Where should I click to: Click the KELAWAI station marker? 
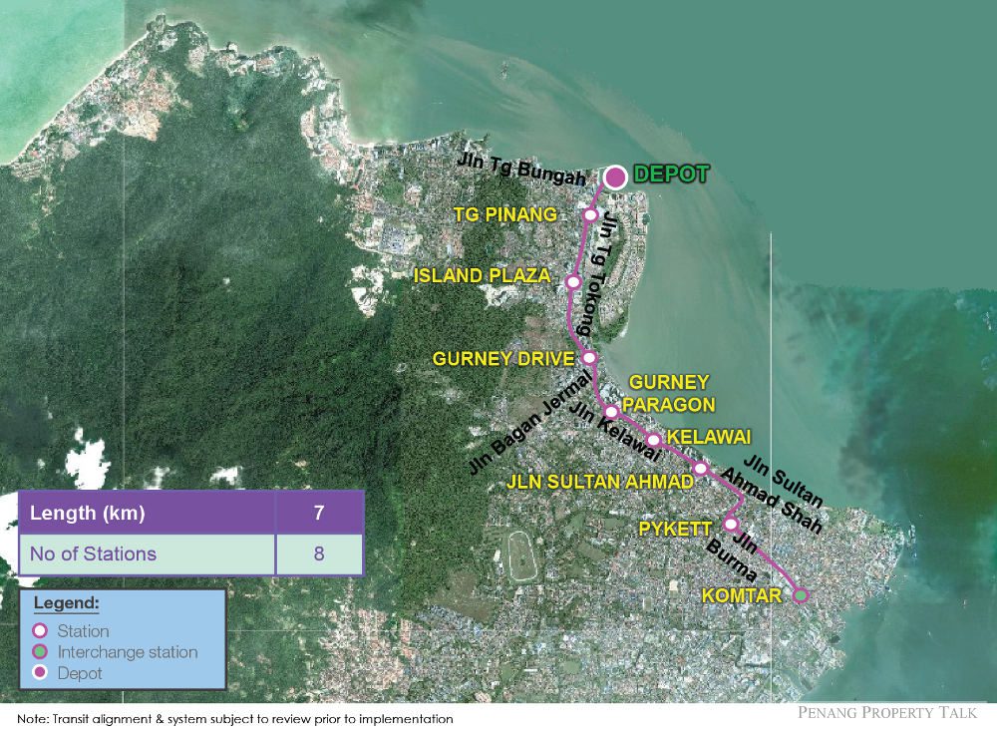point(653,439)
